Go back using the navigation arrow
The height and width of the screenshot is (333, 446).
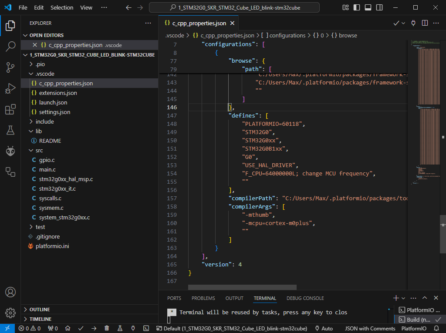[x=128, y=8]
